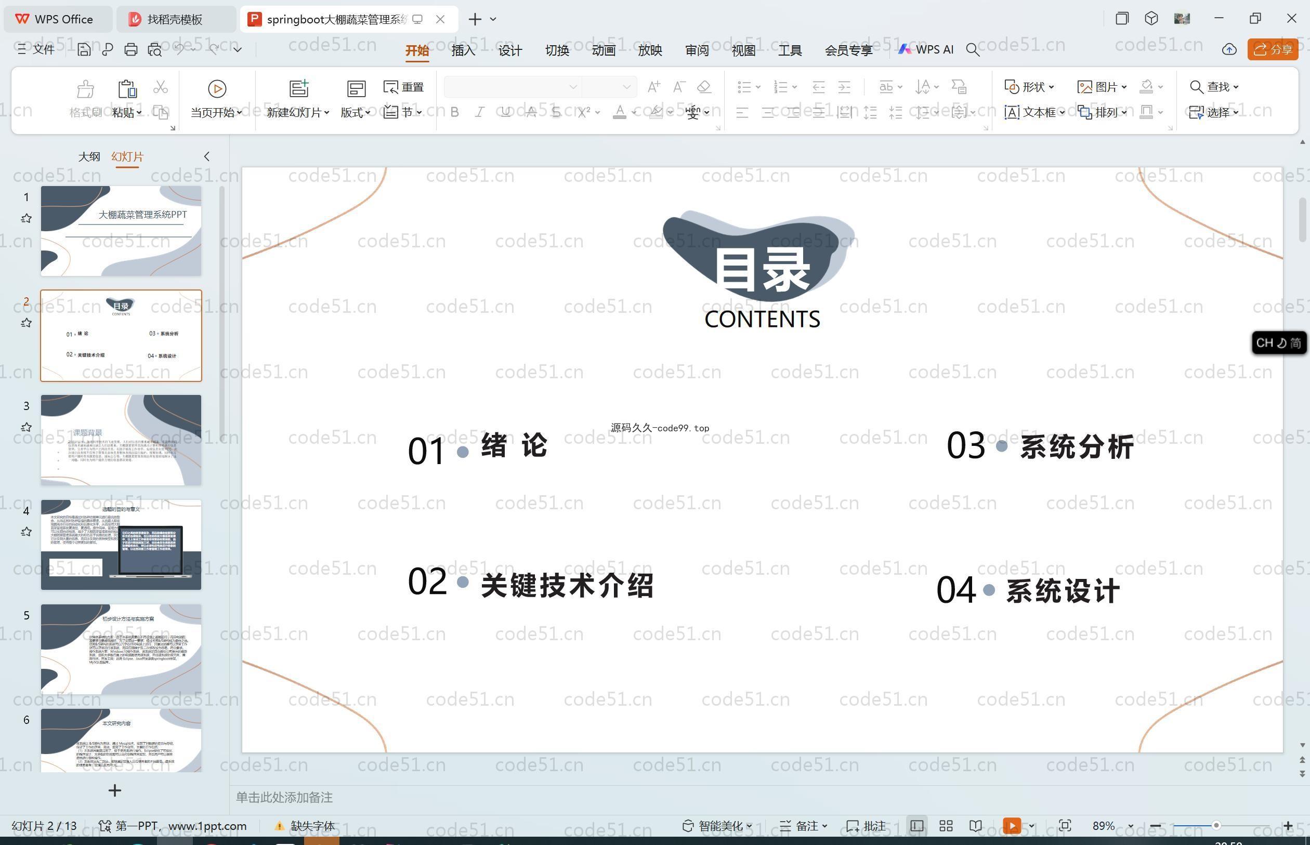Image resolution: width=1310 pixels, height=845 pixels.
Task: Toggle Underline formatting
Action: pos(505,112)
